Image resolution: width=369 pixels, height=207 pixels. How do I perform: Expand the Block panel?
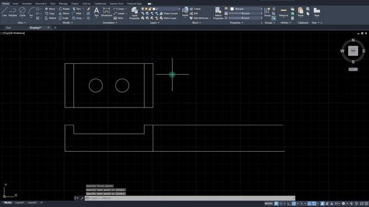coord(197,23)
